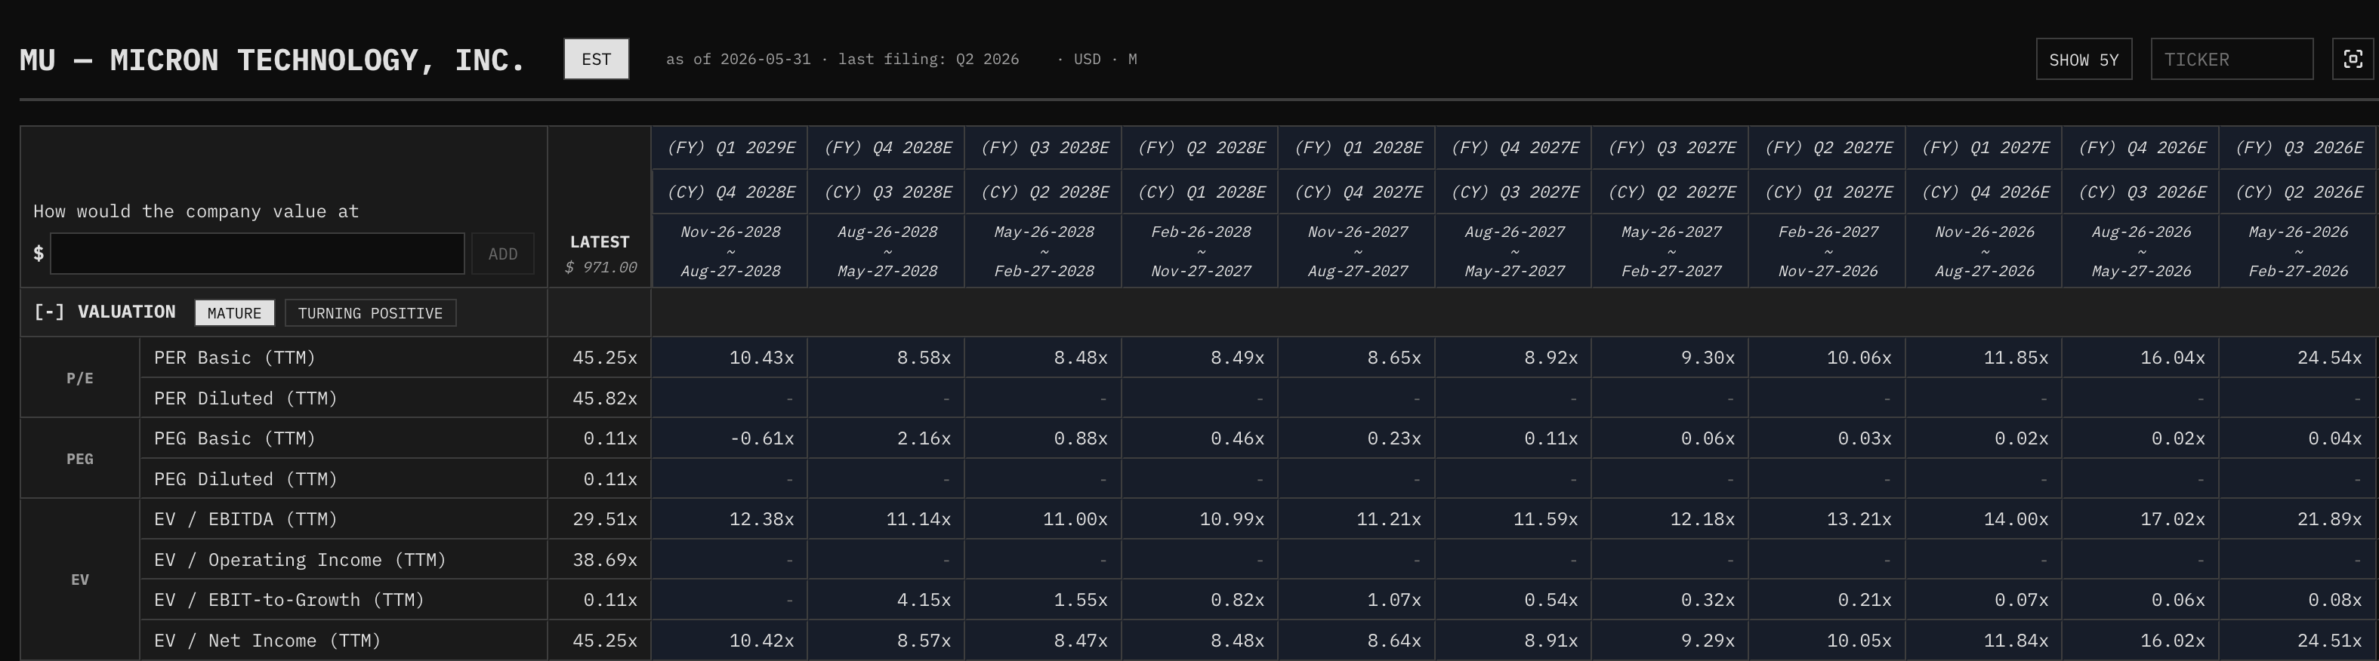The image size is (2379, 661).
Task: Click the (CY) Q4 2027E calendar header
Action: point(1358,192)
